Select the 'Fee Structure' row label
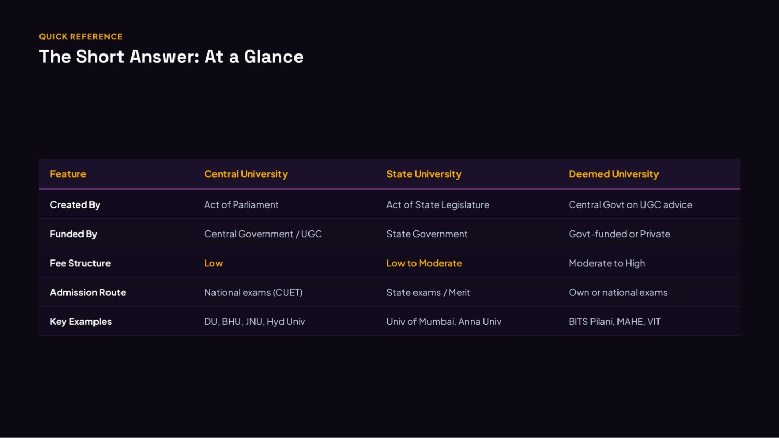 [80, 263]
